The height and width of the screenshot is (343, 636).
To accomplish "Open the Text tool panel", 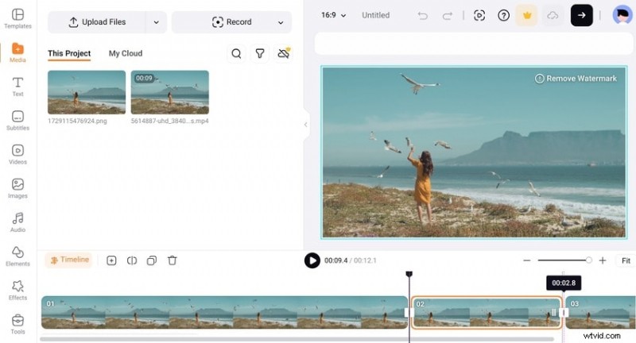I will point(17,87).
